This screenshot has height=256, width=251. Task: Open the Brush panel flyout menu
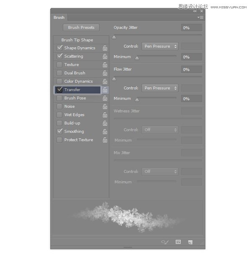click(x=200, y=17)
